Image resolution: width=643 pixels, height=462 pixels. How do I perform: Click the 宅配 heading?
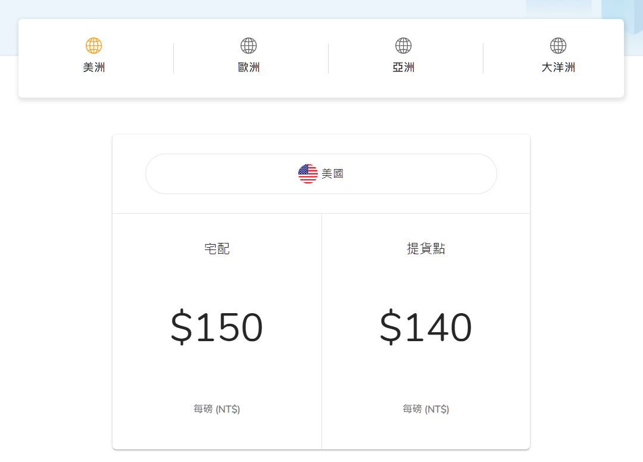217,249
